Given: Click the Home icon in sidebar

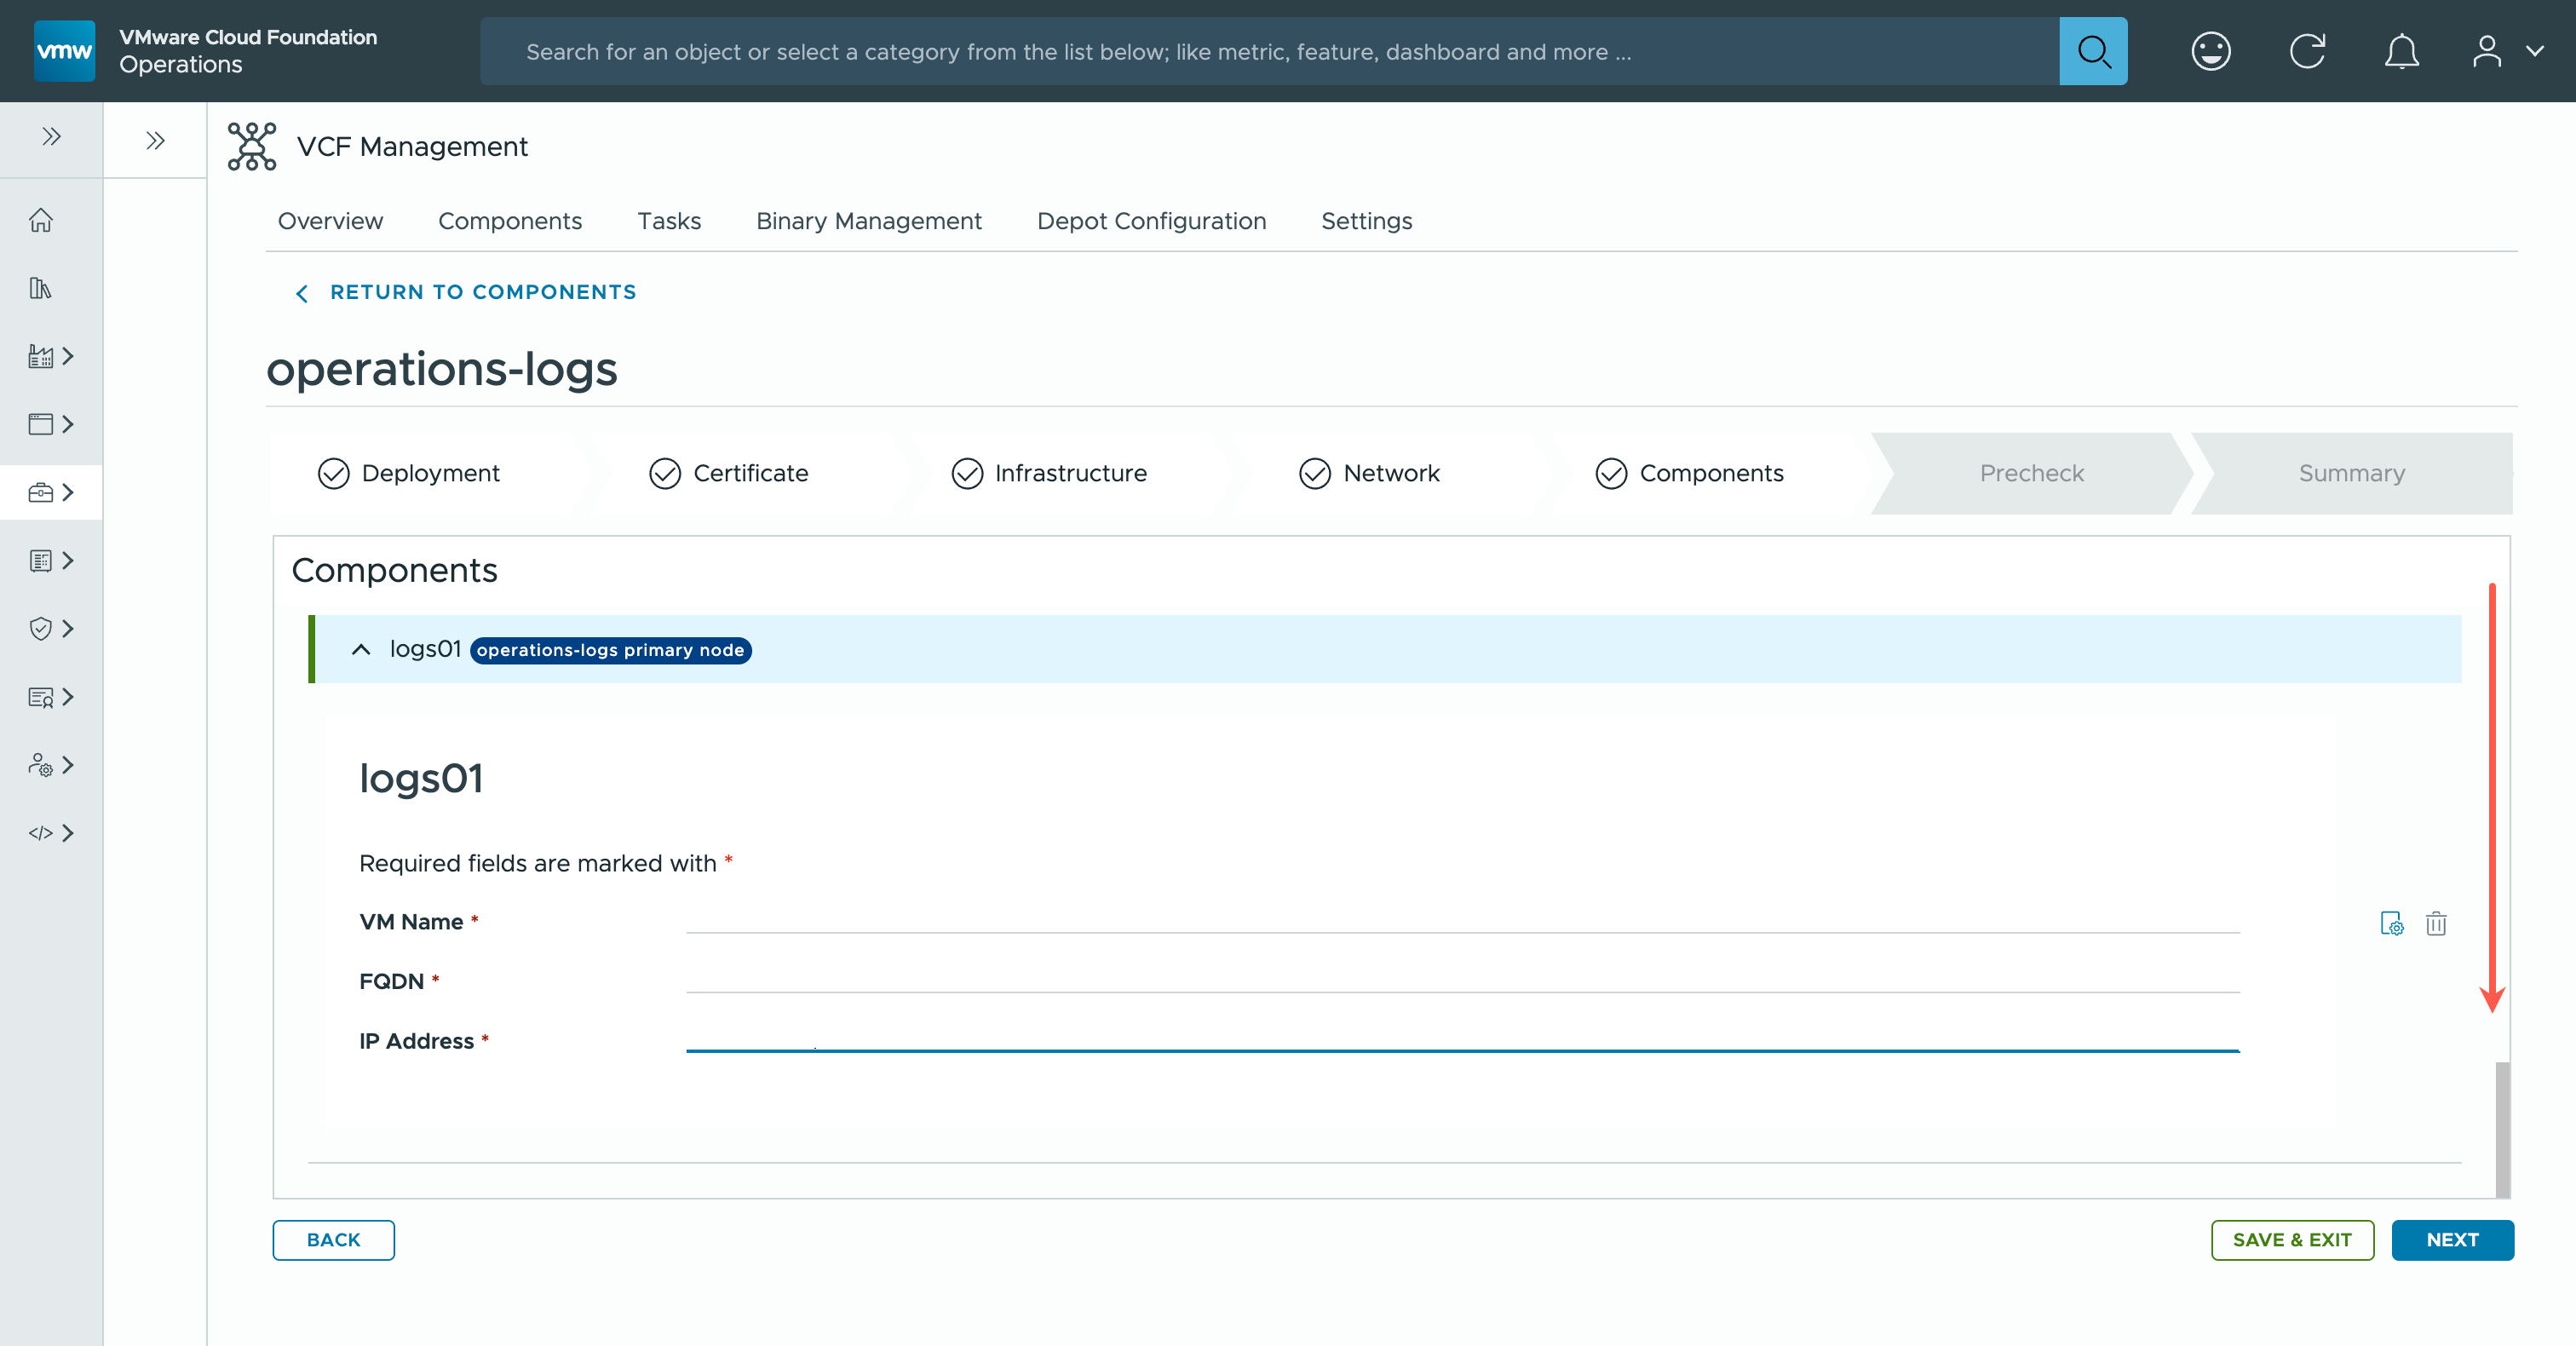Looking at the screenshot, I should click(41, 219).
